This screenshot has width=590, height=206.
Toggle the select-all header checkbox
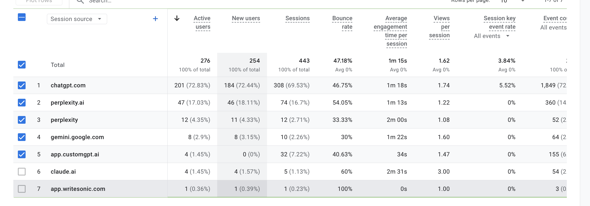pyautogui.click(x=22, y=17)
